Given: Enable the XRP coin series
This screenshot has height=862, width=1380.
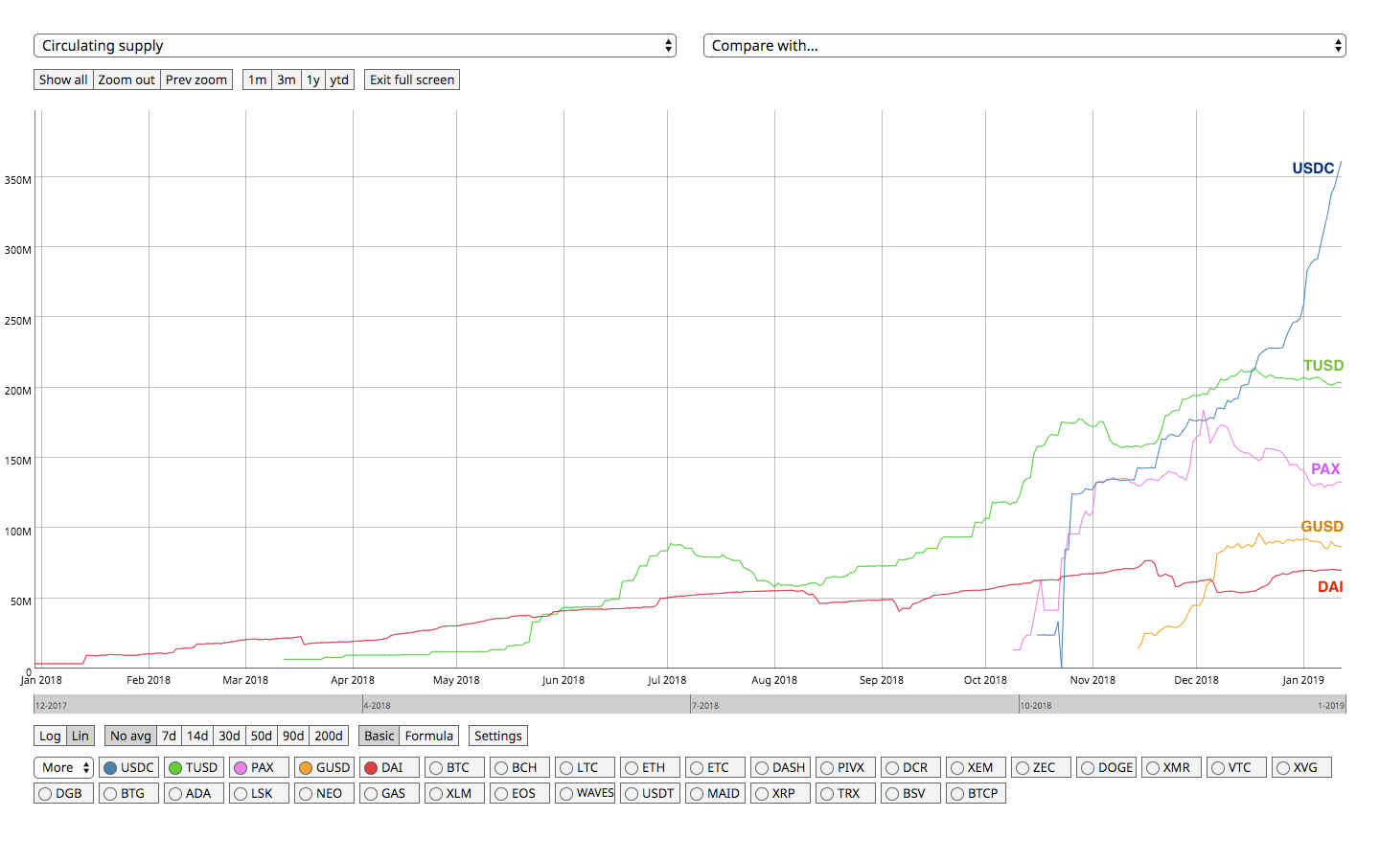Looking at the screenshot, I should coord(780,794).
